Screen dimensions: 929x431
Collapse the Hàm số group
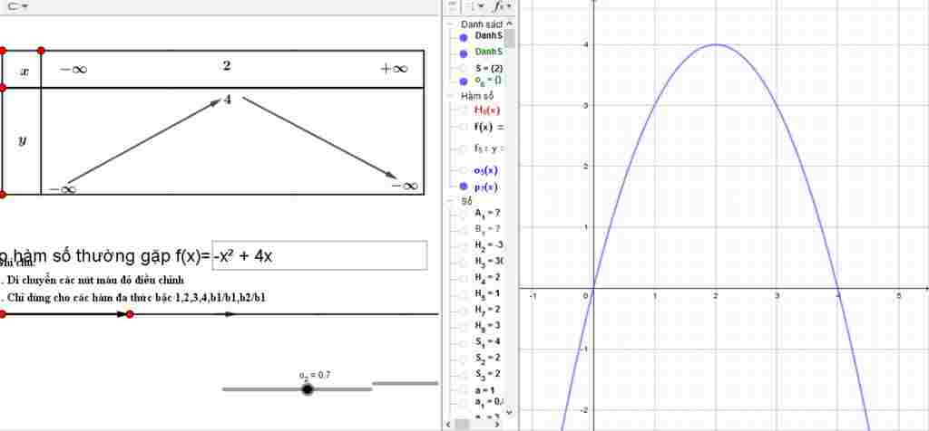pos(453,95)
